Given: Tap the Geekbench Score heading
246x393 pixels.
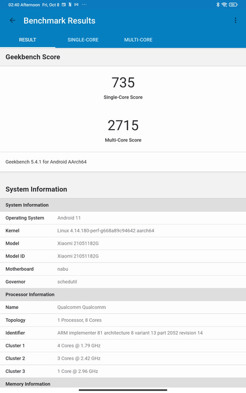Looking at the screenshot, I should tap(33, 57).
